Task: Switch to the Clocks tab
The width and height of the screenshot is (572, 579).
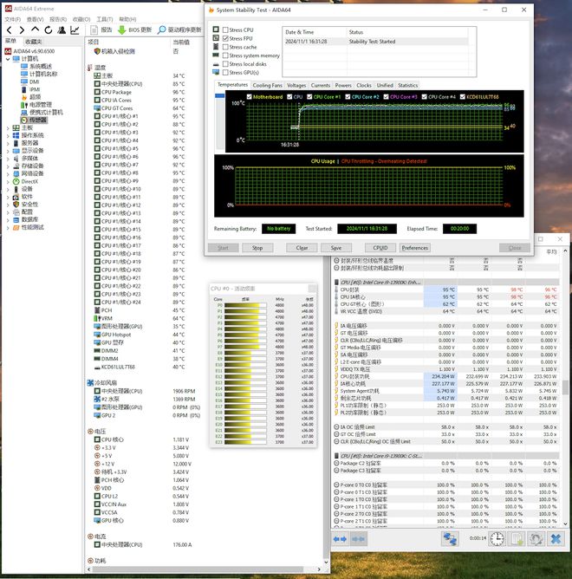Action: click(x=364, y=85)
